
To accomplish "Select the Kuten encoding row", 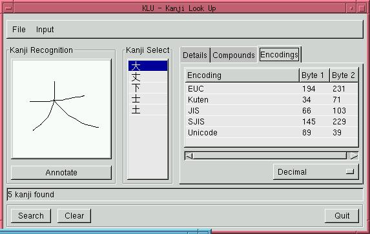I will tap(272, 100).
